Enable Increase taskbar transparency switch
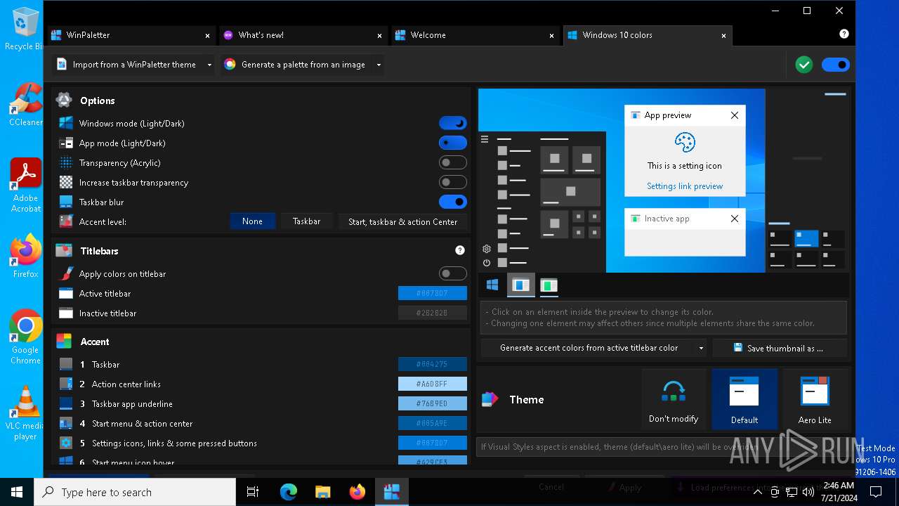The width and height of the screenshot is (899, 506). pyautogui.click(x=453, y=182)
